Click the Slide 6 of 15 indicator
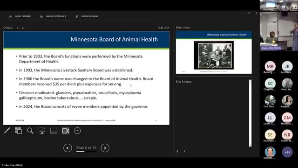This screenshot has height=168, width=298. (x=86, y=148)
